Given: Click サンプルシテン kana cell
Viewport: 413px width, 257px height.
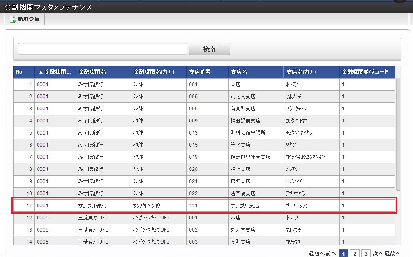Looking at the screenshot, I should pos(311,206).
